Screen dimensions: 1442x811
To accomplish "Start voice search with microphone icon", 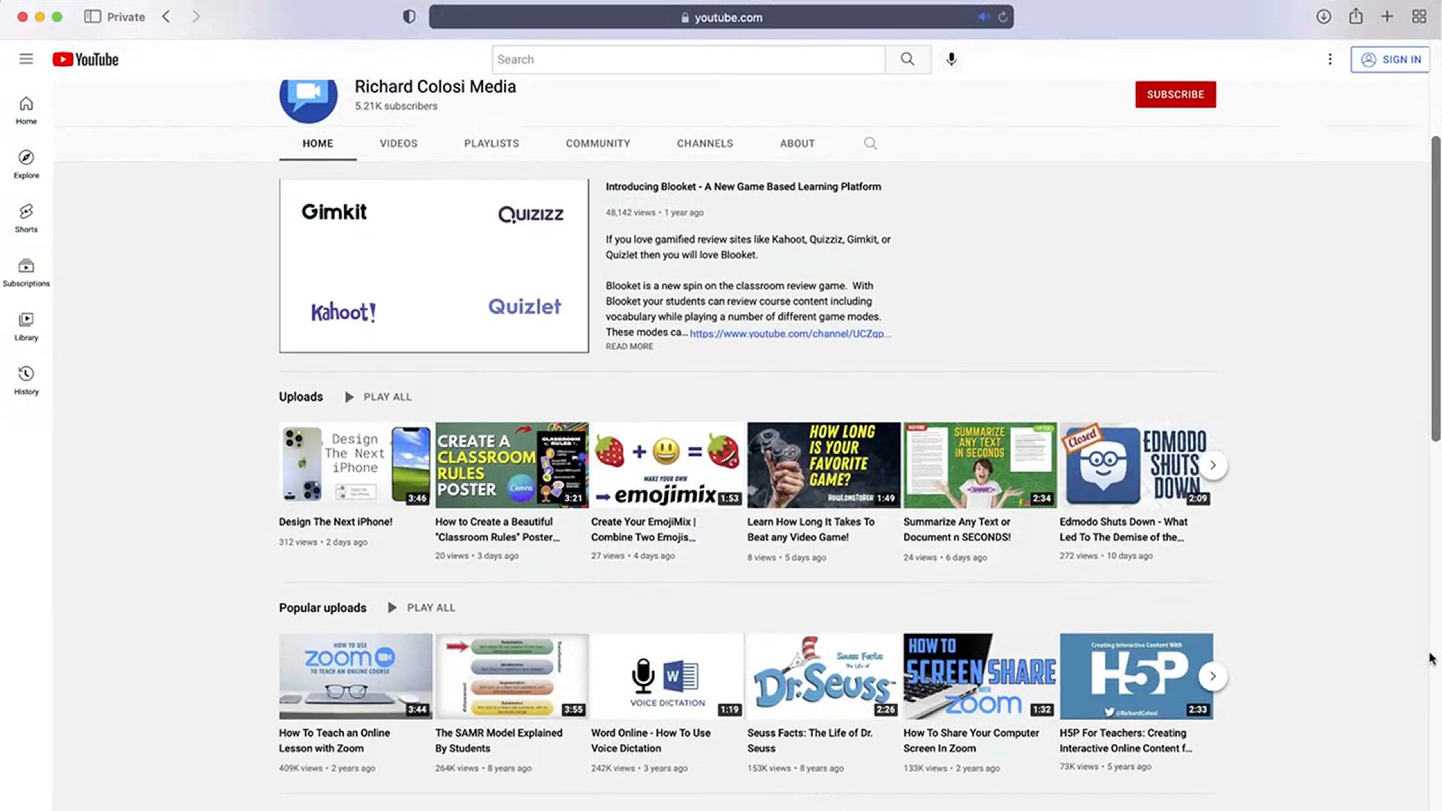I will 952,59.
